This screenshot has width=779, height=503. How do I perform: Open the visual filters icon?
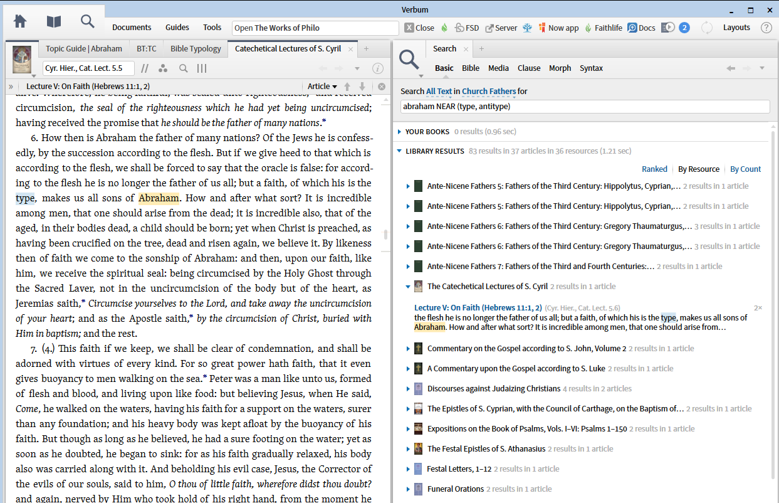click(163, 68)
